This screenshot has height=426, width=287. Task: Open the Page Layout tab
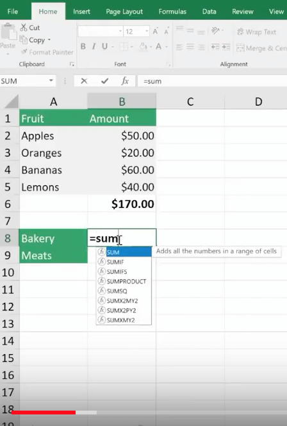124,12
